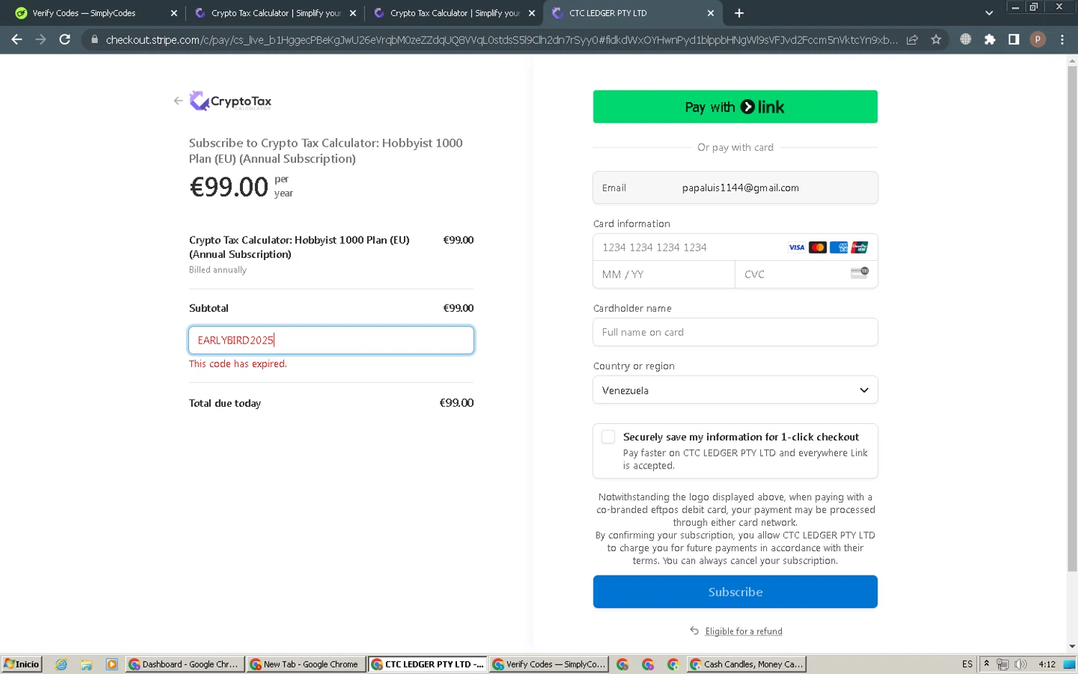Click the back arrow beside CryptoTax logo

(x=178, y=101)
